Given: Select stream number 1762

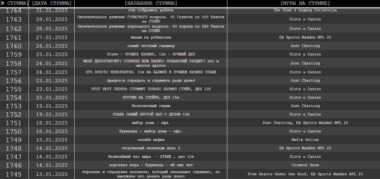Looking at the screenshot, I should click(x=14, y=29).
